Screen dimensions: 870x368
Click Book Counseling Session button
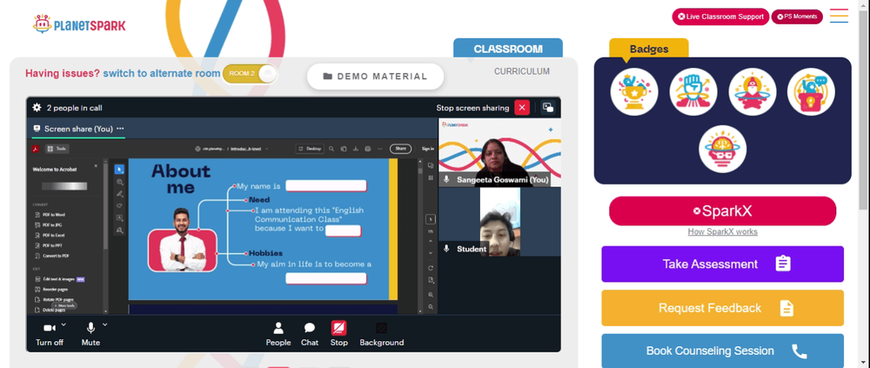(x=722, y=351)
